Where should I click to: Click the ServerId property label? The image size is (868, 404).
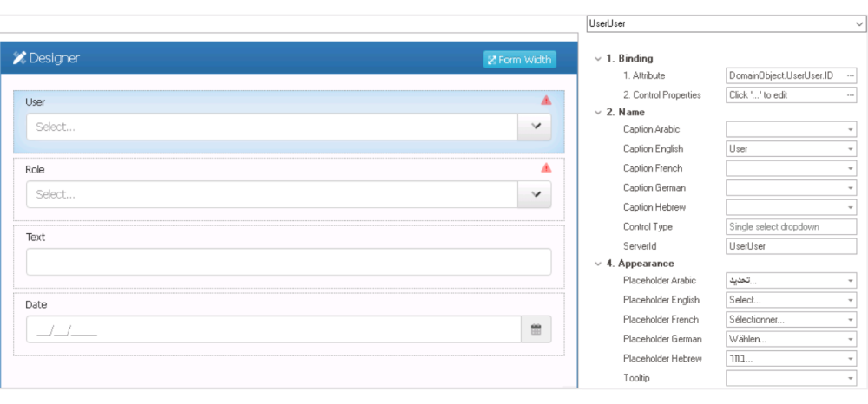[x=640, y=246]
